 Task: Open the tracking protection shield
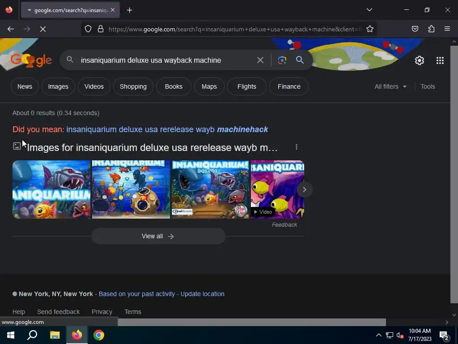coord(88,29)
